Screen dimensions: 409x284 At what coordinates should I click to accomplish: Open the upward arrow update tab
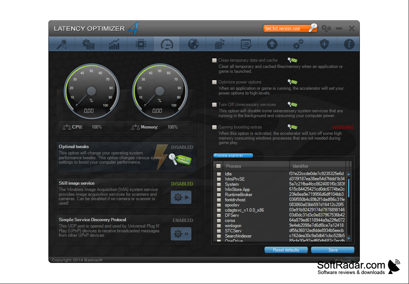[272, 44]
